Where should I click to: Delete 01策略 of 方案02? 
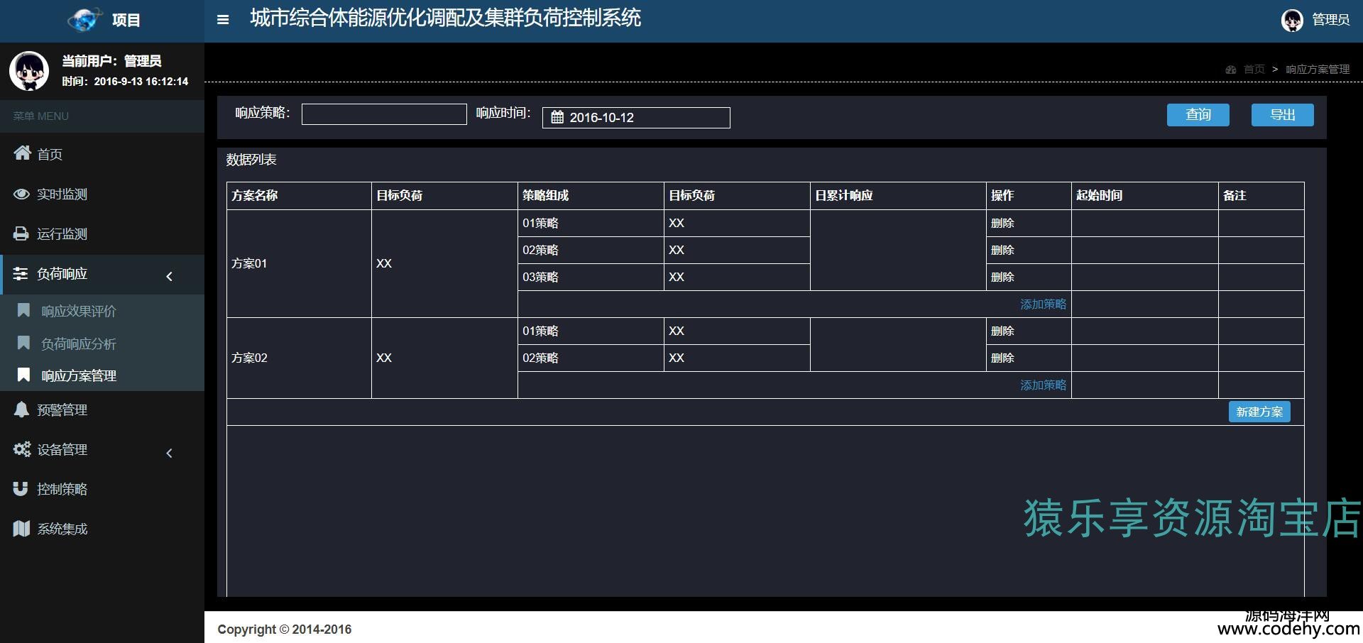[x=1002, y=331]
